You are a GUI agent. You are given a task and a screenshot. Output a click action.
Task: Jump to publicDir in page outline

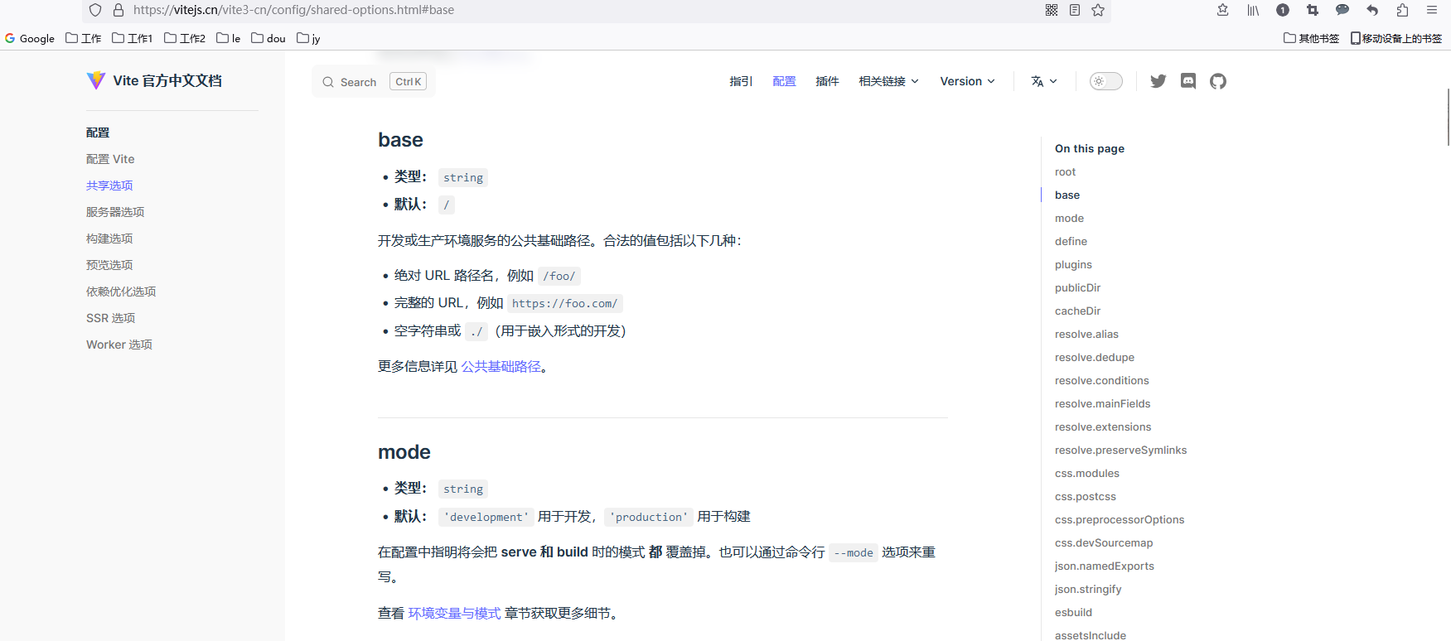point(1077,288)
